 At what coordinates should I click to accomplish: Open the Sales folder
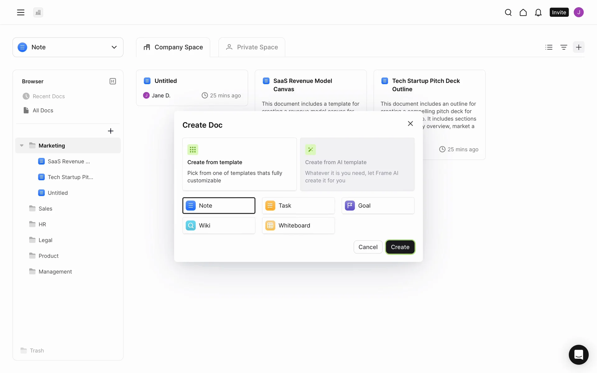tap(45, 209)
